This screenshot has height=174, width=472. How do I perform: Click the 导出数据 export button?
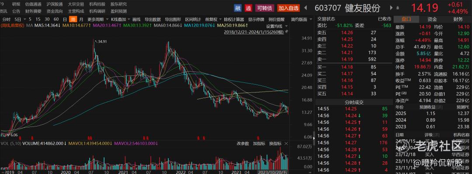tap(153, 20)
